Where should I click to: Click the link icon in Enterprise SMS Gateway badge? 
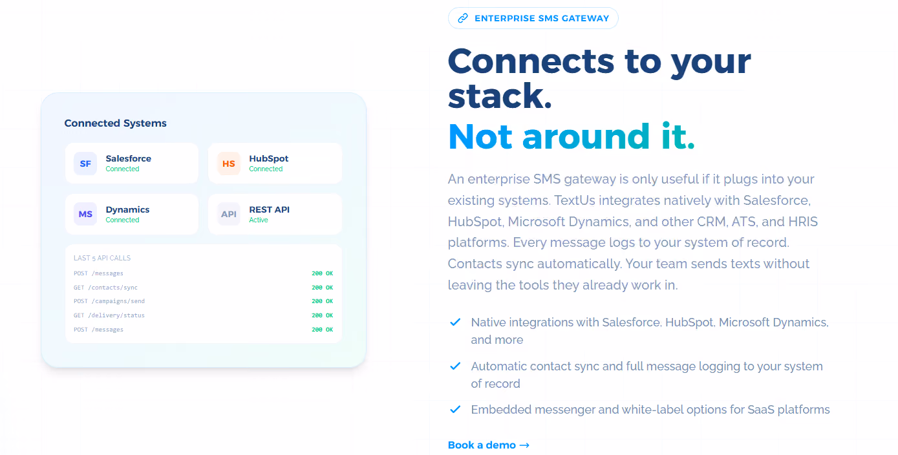tap(463, 18)
